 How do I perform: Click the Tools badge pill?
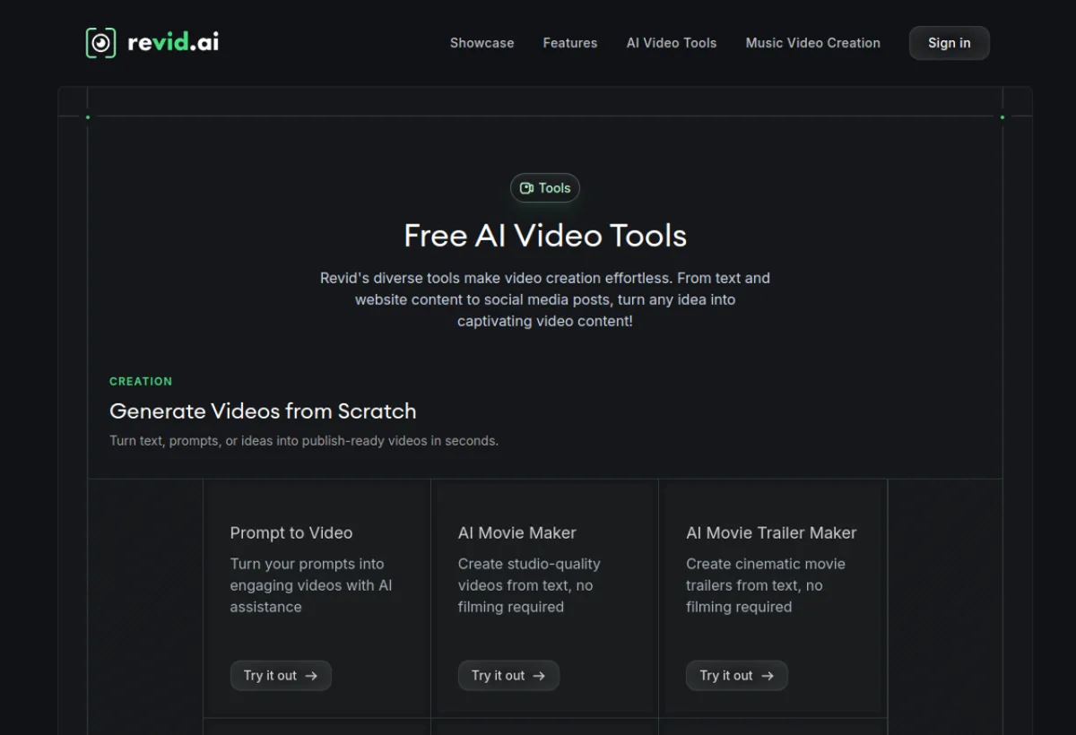pos(545,188)
